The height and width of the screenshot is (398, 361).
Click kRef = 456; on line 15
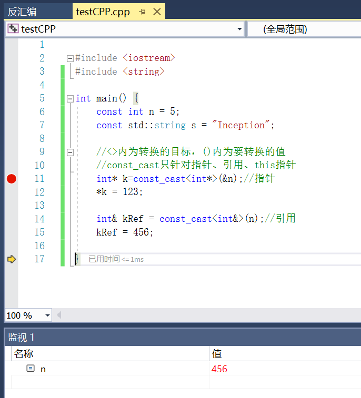(x=125, y=232)
